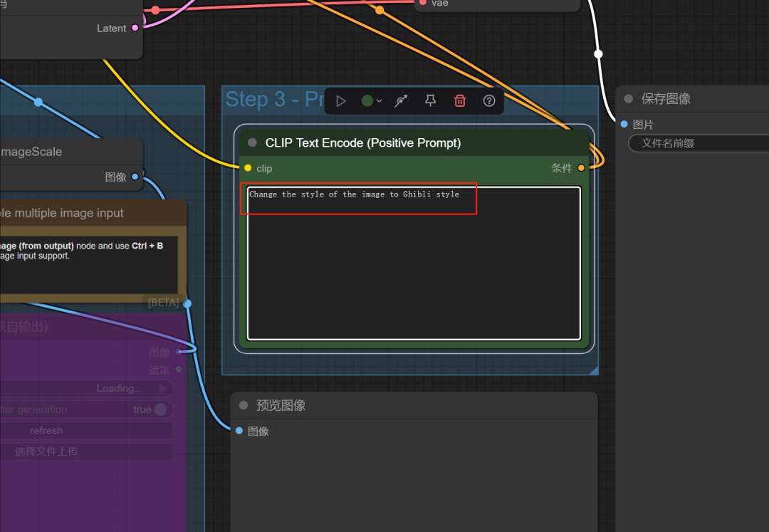The image size is (769, 532).
Task: Click the pink Latent output port
Action: point(135,28)
